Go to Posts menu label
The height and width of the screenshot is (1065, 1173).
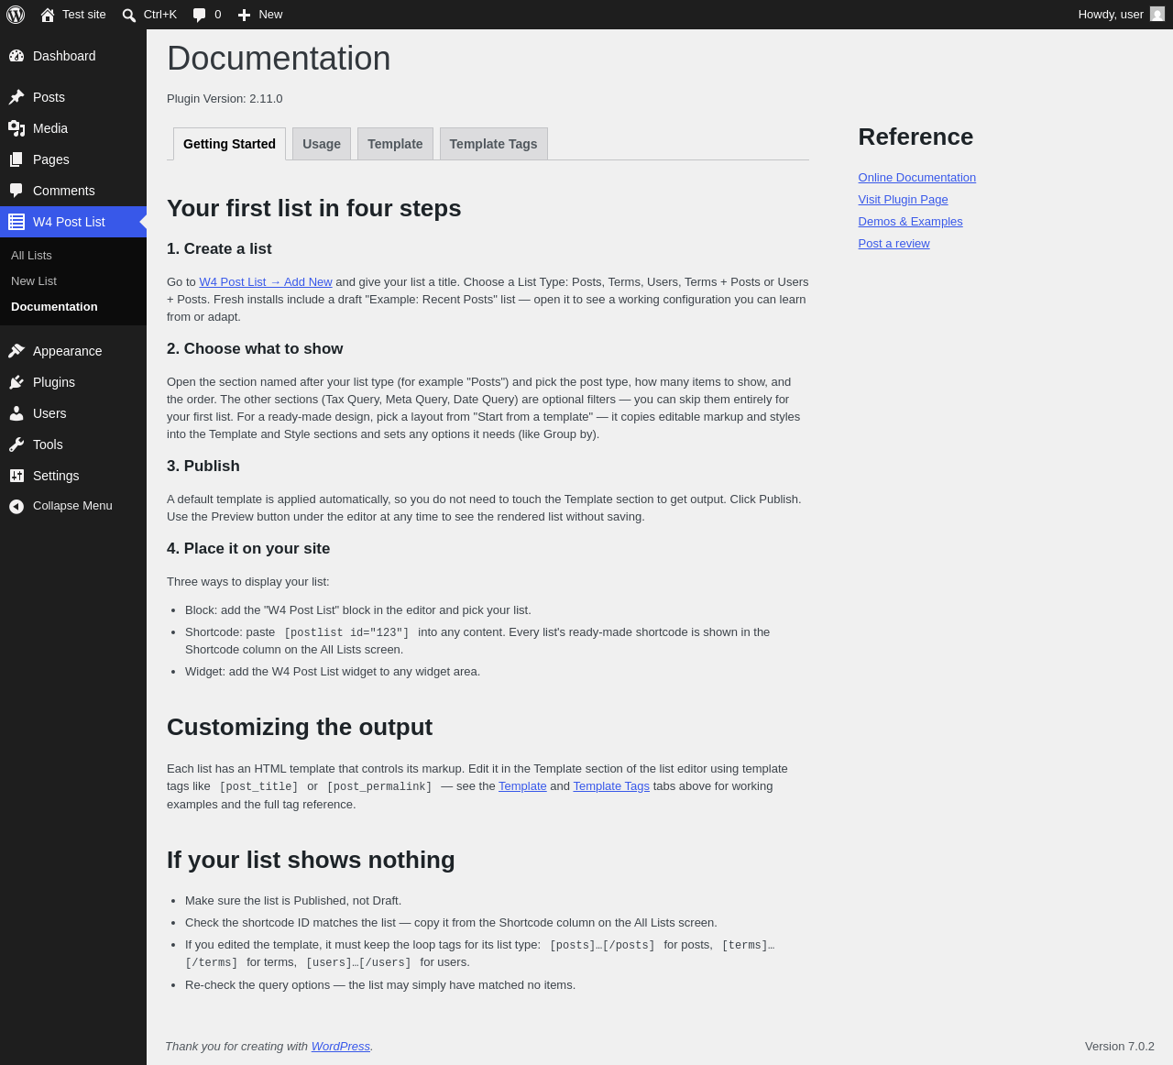click(x=49, y=97)
